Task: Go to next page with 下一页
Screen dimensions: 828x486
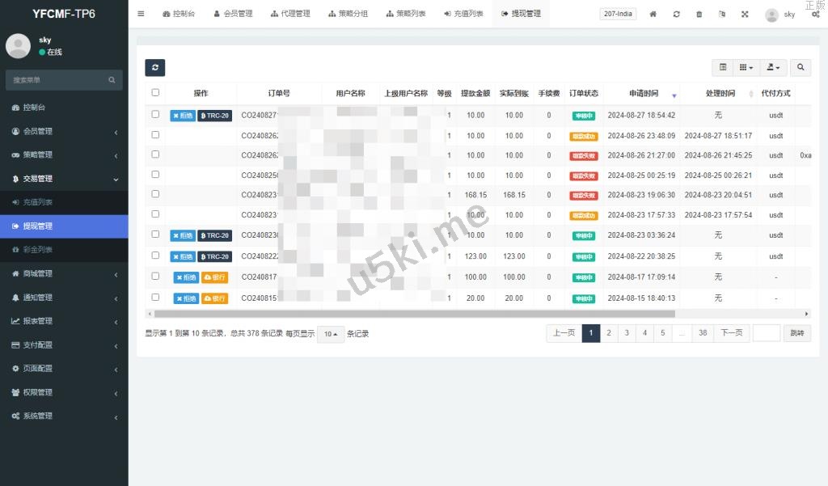Action: click(x=731, y=333)
